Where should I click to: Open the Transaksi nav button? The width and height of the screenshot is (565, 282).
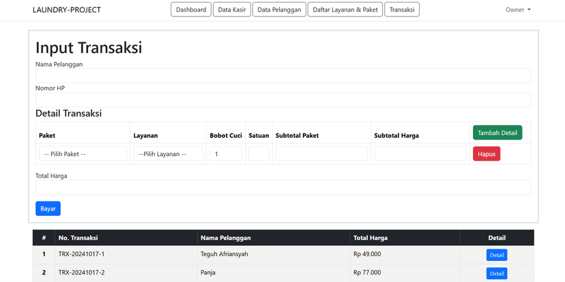point(402,10)
